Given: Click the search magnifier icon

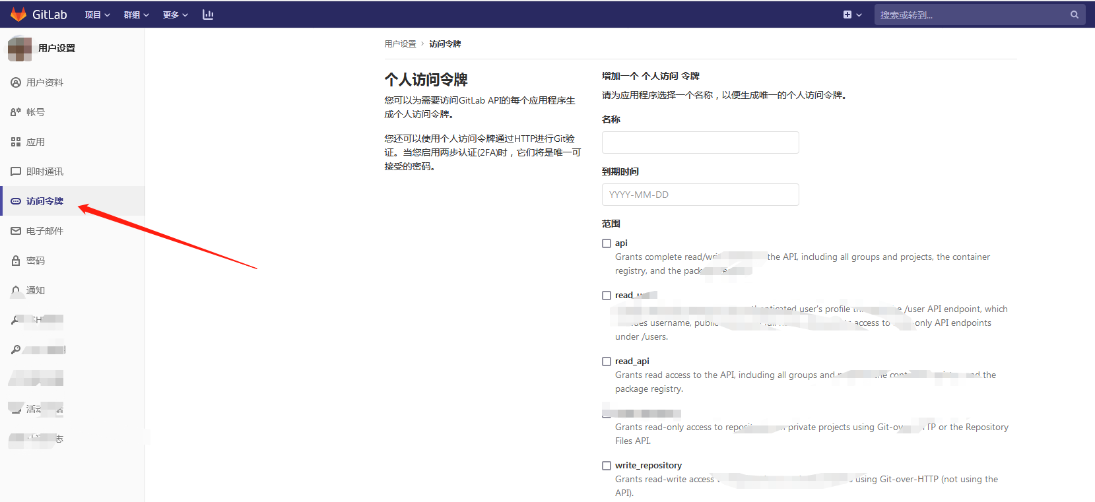Looking at the screenshot, I should [x=1075, y=15].
